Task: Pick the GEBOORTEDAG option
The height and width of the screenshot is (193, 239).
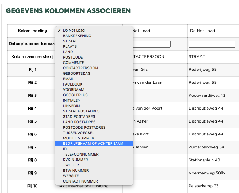Action: coord(77,74)
